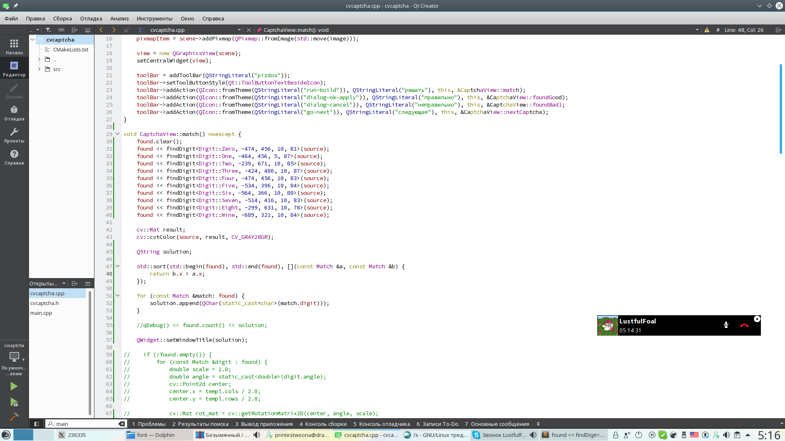Open the Правка menu

click(x=36, y=18)
